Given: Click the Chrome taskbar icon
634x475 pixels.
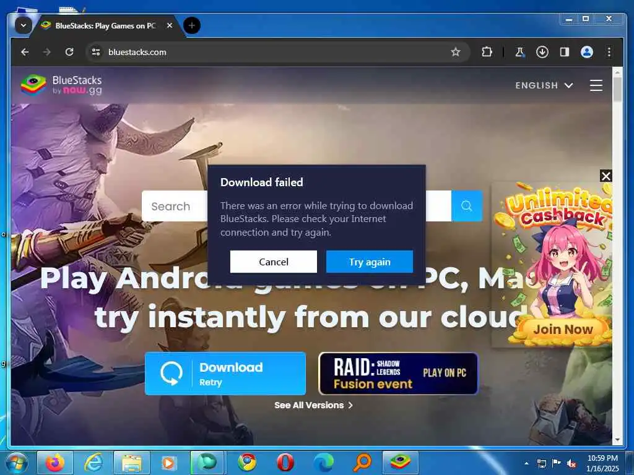Looking at the screenshot, I should [x=247, y=463].
